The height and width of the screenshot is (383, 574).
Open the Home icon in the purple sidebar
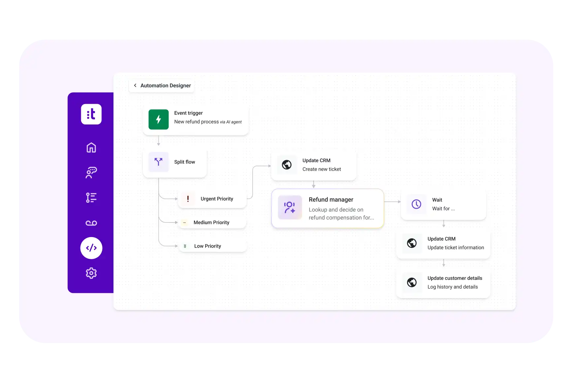91,148
